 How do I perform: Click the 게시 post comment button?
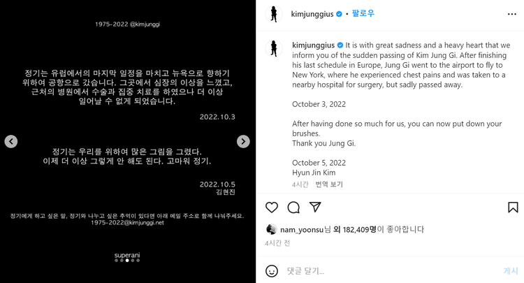(511, 271)
